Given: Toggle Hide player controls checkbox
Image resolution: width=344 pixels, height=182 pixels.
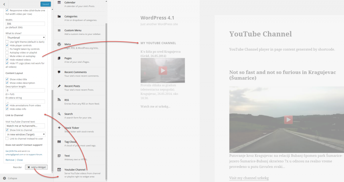Looking at the screenshot, I should [x=7, y=45].
